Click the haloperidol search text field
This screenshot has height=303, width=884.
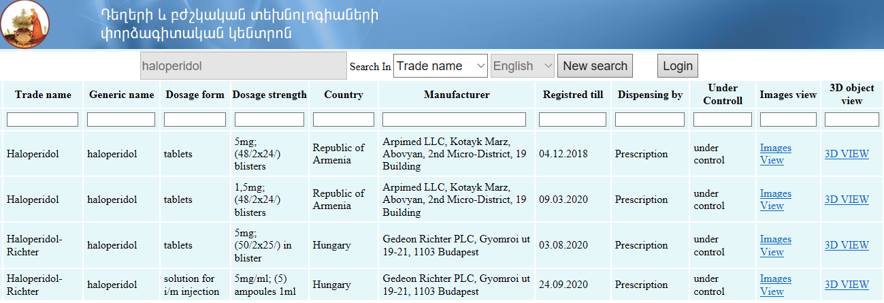point(244,66)
